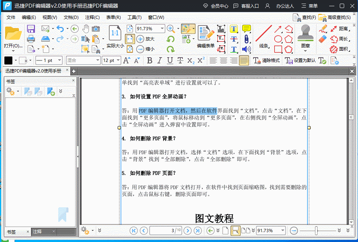Screen dimensions: 358x242
Task: Click the black text color swatch
Action: tap(8, 60)
